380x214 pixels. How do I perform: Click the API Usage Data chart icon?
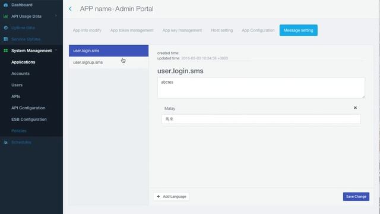tap(5, 16)
